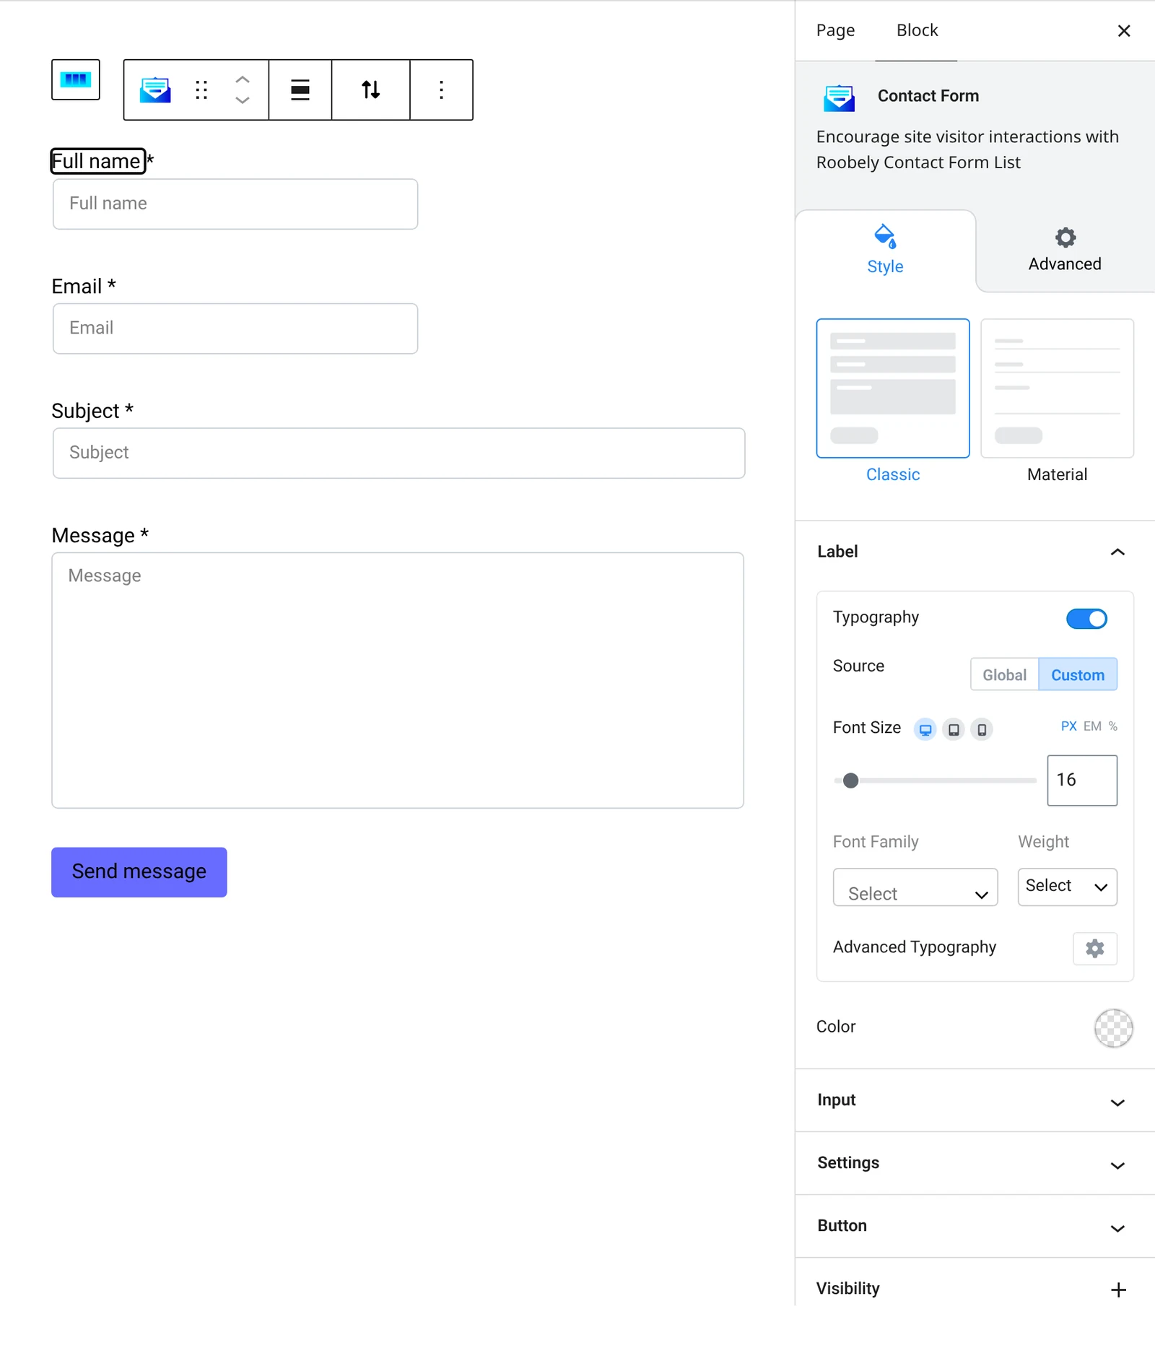Screen dimensions: 1155x1348
Task: Expand the Settings section
Action: click(x=975, y=1163)
